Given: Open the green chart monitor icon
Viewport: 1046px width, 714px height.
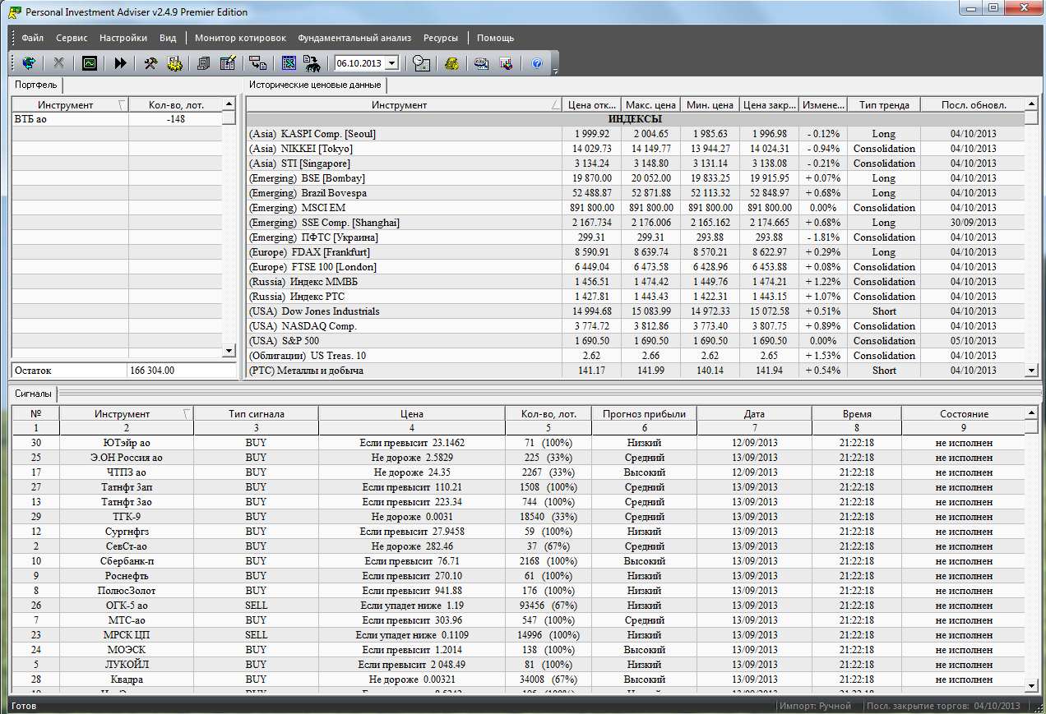Looking at the screenshot, I should point(90,63).
